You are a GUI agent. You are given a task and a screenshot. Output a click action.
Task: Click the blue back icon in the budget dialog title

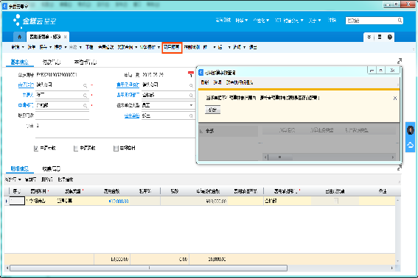click(201, 72)
